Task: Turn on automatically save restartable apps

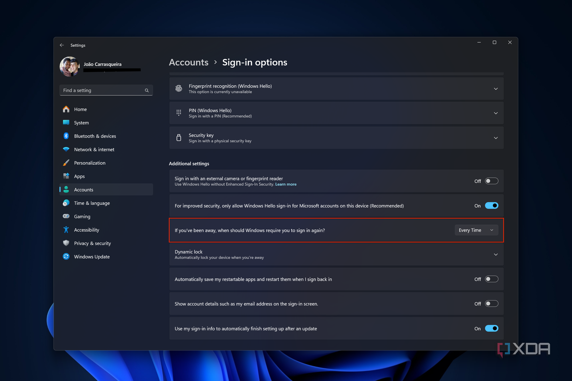Action: [x=491, y=279]
